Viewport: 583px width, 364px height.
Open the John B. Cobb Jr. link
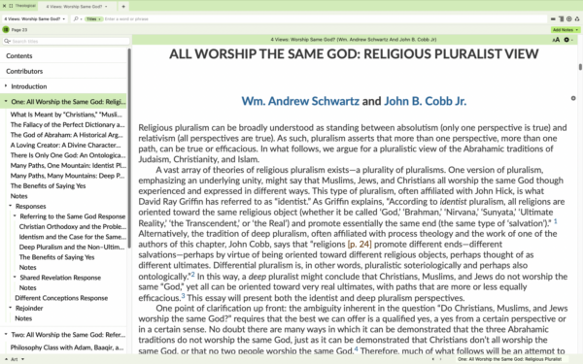coord(425,101)
